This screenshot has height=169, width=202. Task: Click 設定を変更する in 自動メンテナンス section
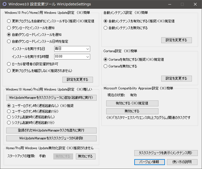(x=176, y=40)
